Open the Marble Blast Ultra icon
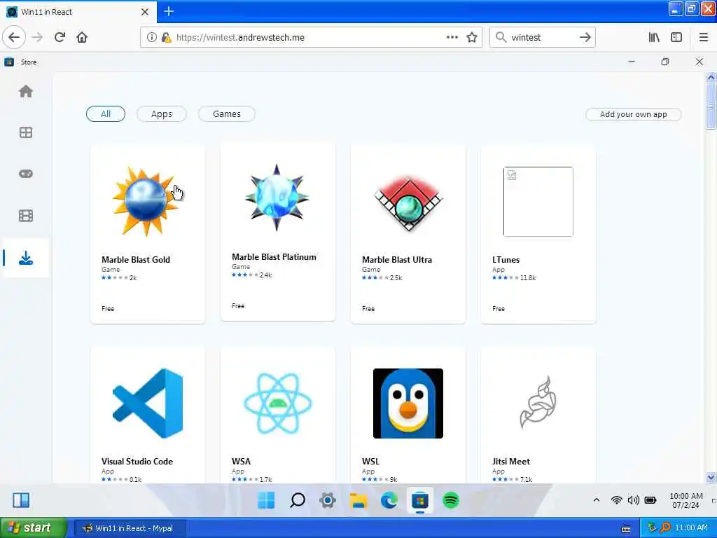This screenshot has width=717, height=538. [x=408, y=202]
